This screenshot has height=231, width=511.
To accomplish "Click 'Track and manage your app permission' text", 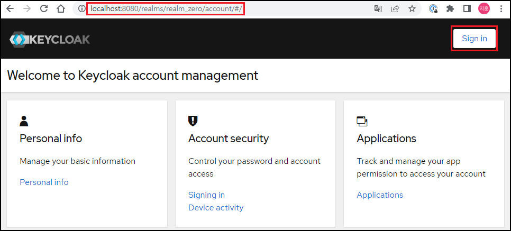I will point(421,168).
